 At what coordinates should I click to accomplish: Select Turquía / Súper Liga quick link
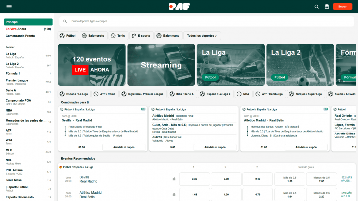306,94
